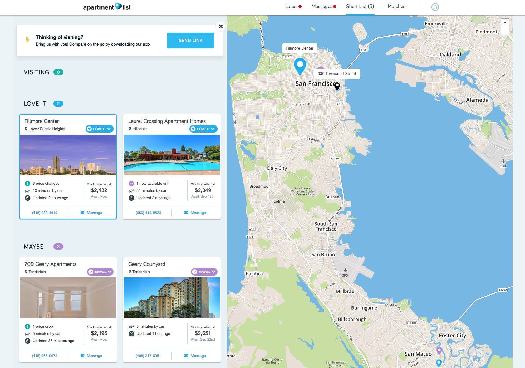Image resolution: width=525 pixels, height=368 pixels.
Task: Click the Love It count badge 2
Action: click(58, 104)
